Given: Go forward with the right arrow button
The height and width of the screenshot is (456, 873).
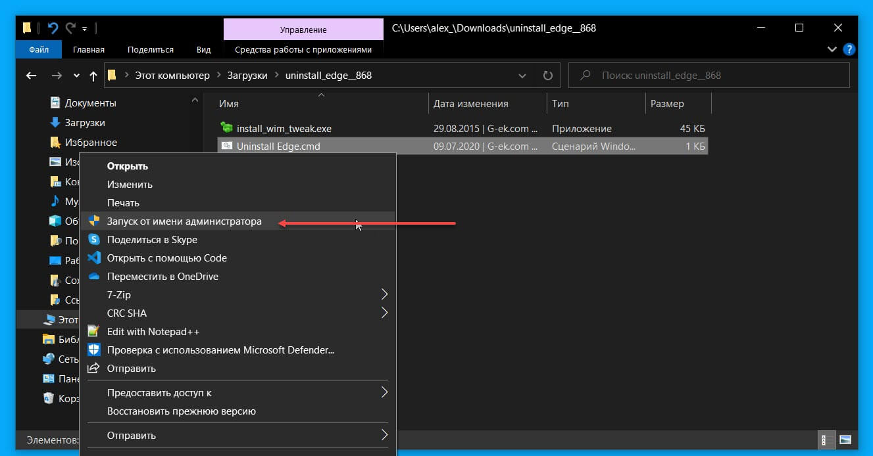Looking at the screenshot, I should [x=57, y=76].
